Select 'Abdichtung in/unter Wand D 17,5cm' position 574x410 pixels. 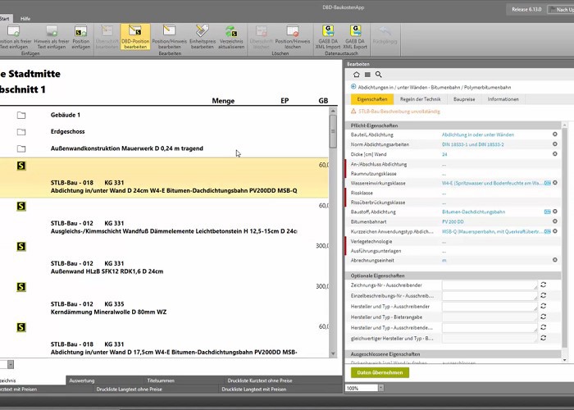tap(164, 339)
